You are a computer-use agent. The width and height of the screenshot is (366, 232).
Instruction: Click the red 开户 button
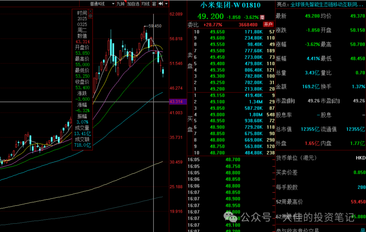pos(268,24)
